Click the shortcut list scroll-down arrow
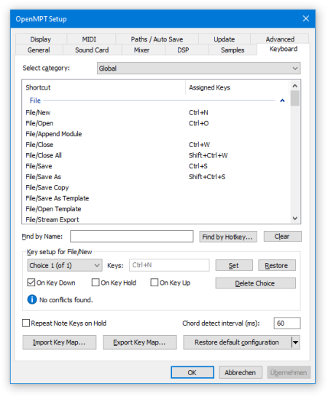Viewport: 328px width, 397px height. (x=294, y=219)
